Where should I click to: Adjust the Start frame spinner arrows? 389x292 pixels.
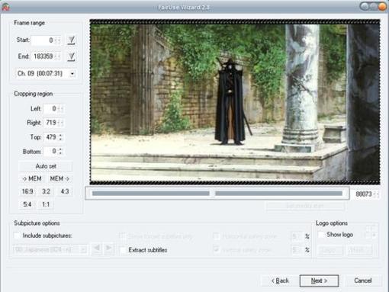pyautogui.click(x=58, y=40)
